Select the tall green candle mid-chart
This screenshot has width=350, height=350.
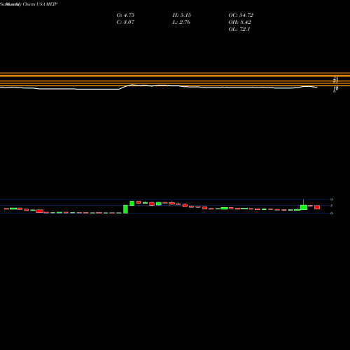tap(125, 209)
